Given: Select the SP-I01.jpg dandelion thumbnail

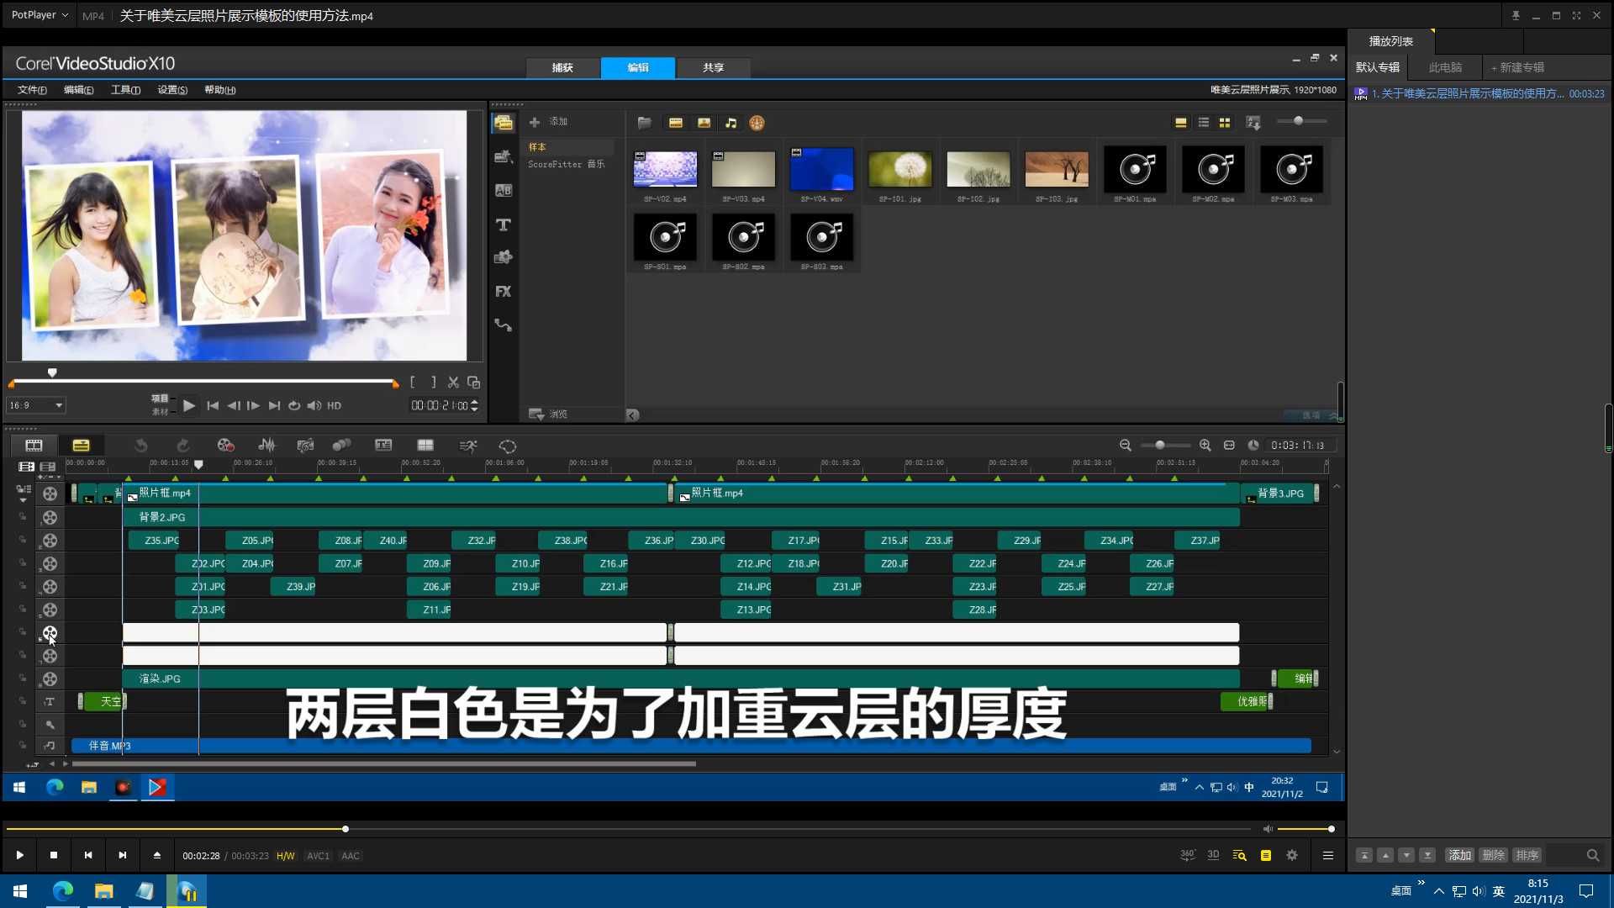Looking at the screenshot, I should [x=899, y=169].
